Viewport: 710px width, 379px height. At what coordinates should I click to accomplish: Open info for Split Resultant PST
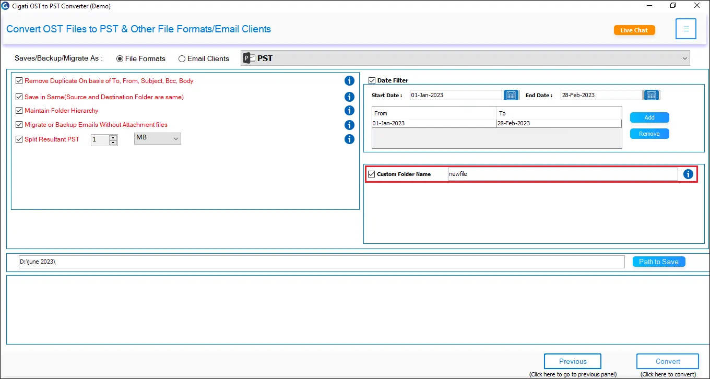click(x=349, y=139)
